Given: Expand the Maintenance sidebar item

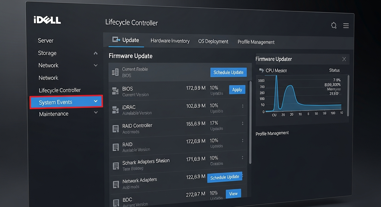Looking at the screenshot, I should [x=96, y=113].
